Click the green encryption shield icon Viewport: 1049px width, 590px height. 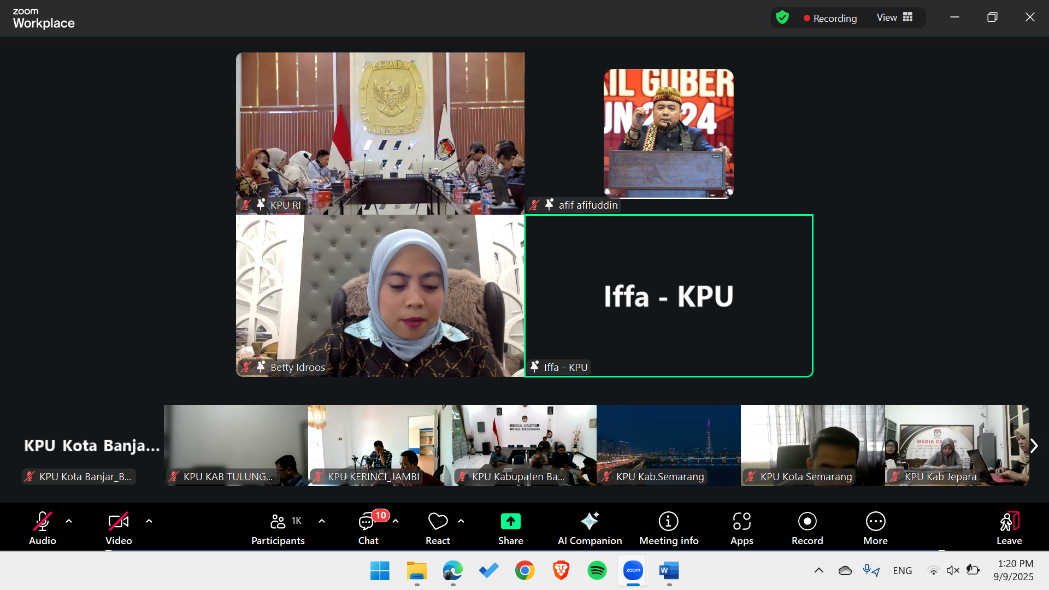click(782, 17)
